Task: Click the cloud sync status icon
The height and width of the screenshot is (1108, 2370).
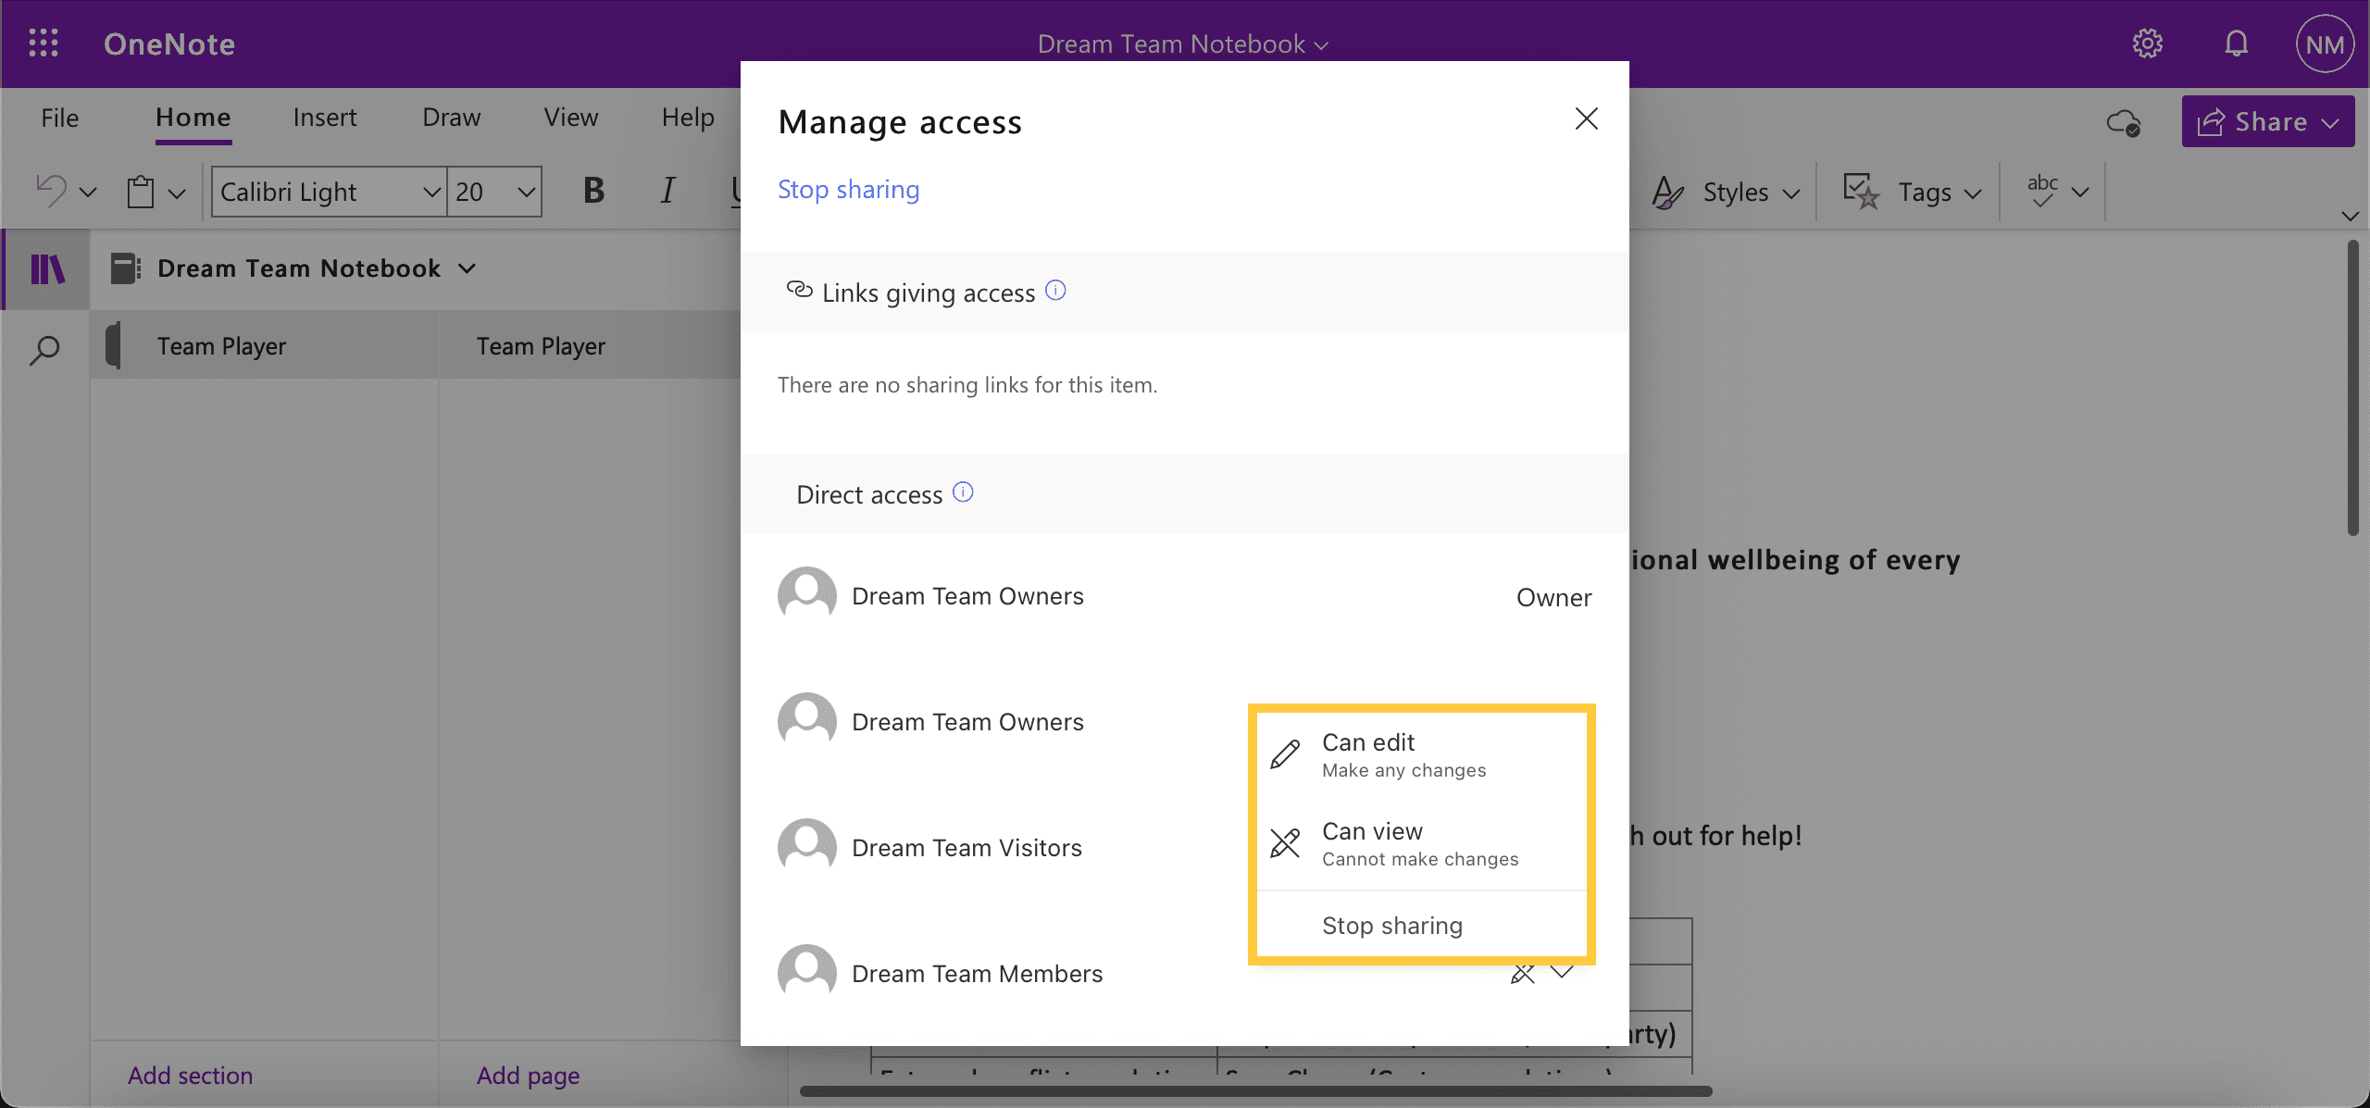Action: pyautogui.click(x=2123, y=122)
